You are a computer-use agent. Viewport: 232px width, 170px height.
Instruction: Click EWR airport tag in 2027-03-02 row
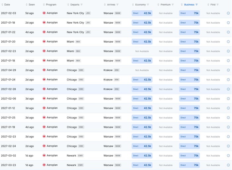(x=81, y=155)
